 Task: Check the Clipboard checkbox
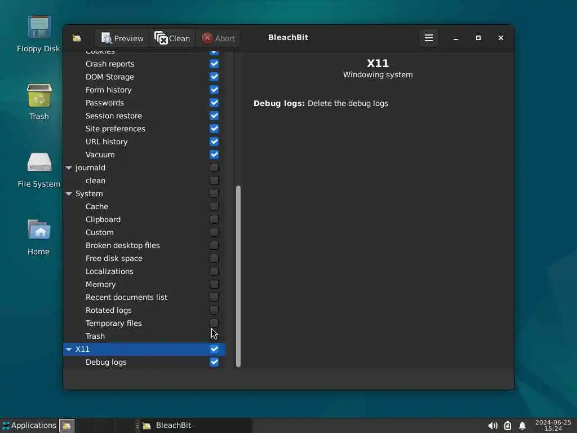(x=214, y=219)
